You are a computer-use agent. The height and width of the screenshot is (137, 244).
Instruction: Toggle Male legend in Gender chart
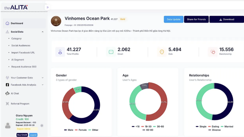point(69,130)
